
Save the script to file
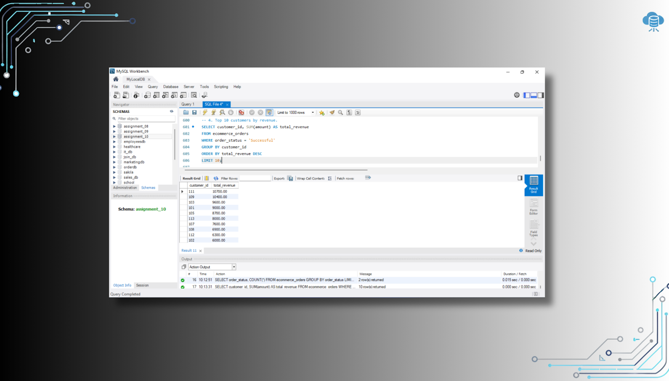point(194,112)
